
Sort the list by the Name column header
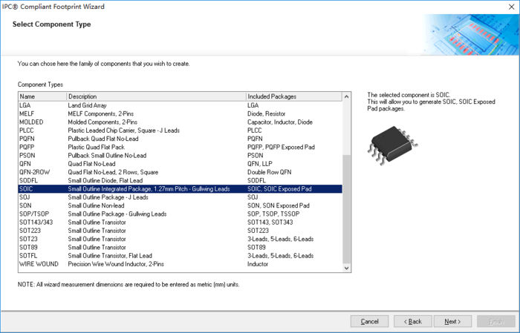(x=42, y=96)
